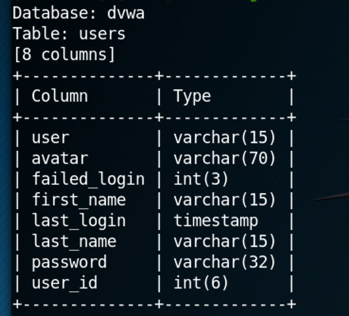Click the "varchar(70)" type for avatar

click(x=225, y=159)
